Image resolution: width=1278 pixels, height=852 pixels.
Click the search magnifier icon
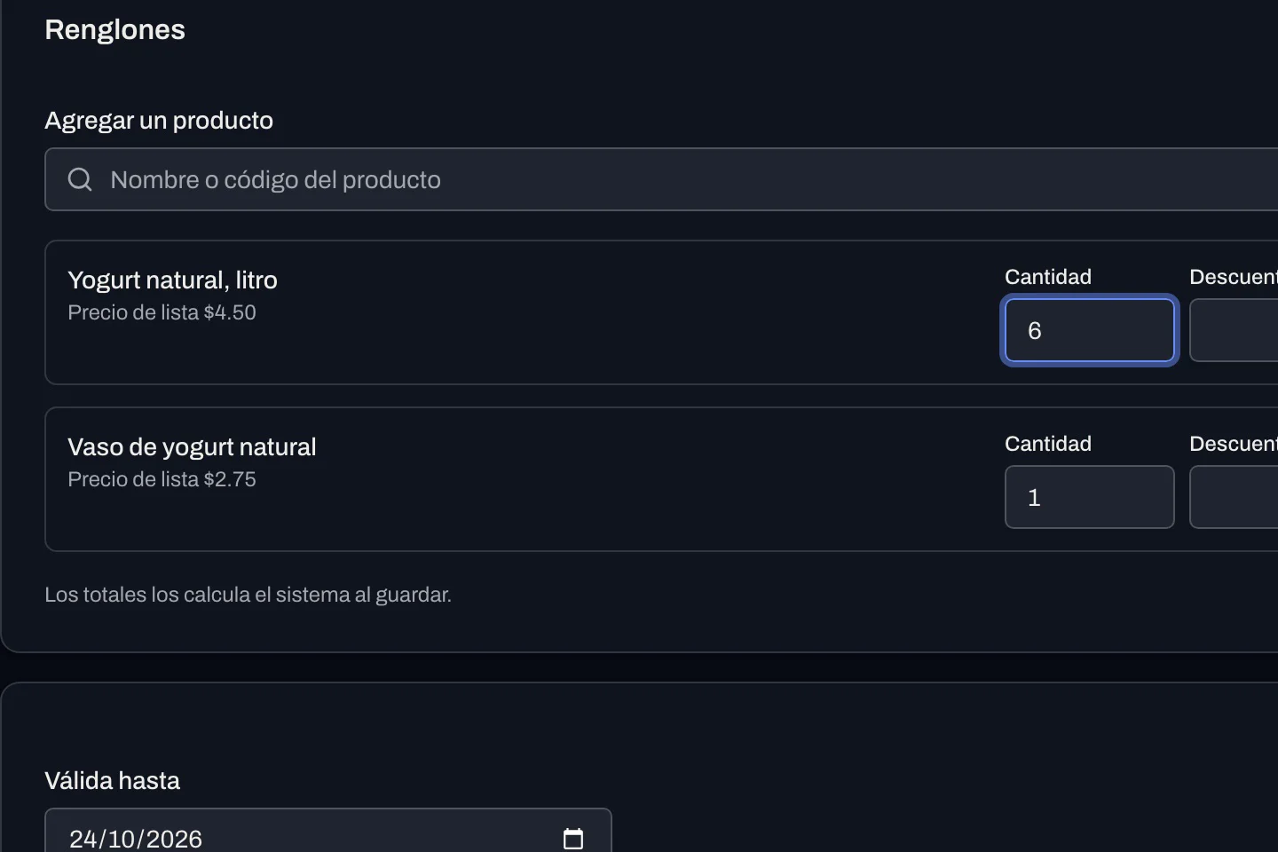click(x=80, y=179)
